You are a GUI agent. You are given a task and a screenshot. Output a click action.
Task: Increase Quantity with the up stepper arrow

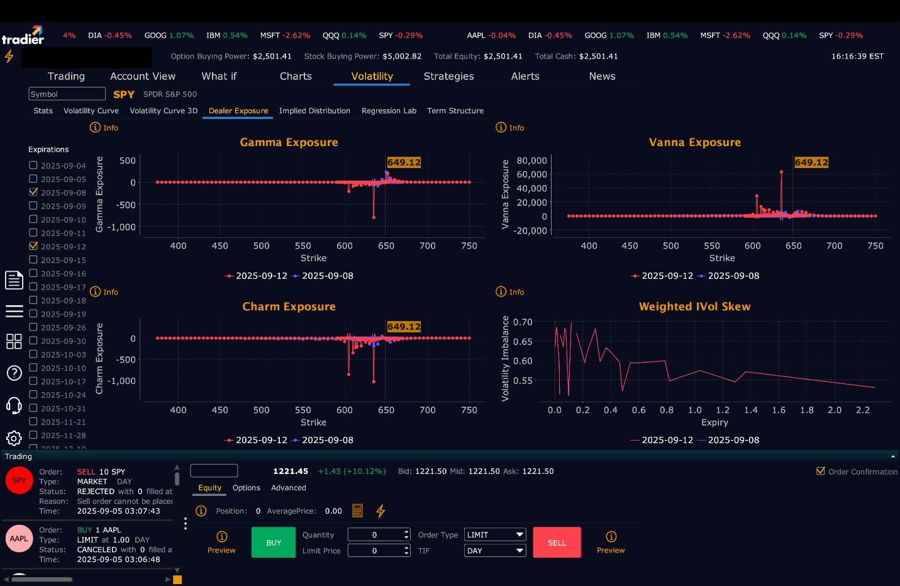[407, 531]
